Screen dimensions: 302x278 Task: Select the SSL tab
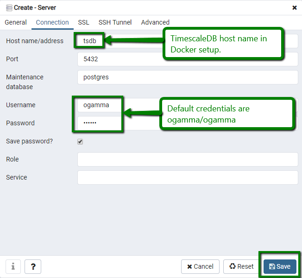pyautogui.click(x=83, y=22)
